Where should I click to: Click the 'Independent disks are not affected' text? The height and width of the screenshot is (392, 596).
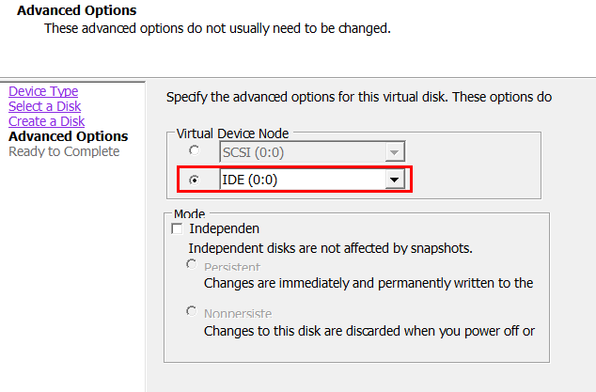(x=330, y=249)
